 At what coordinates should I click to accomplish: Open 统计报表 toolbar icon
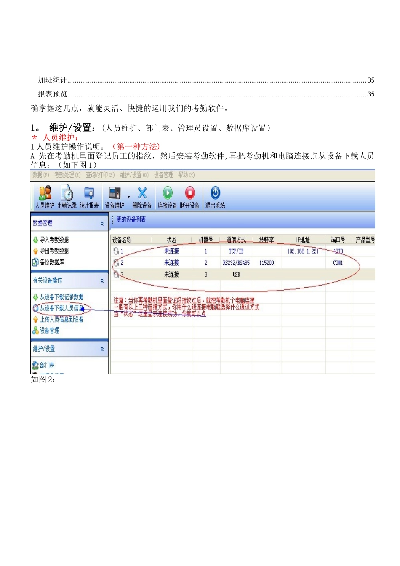[x=89, y=197]
